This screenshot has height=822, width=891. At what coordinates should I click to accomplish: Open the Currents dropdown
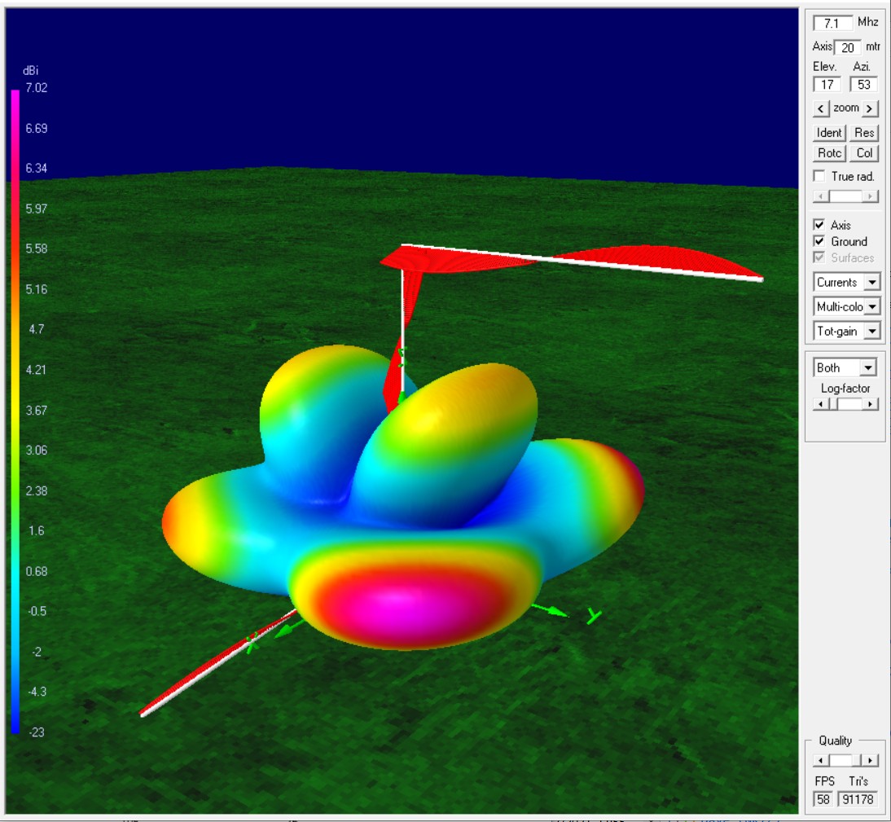(x=871, y=283)
